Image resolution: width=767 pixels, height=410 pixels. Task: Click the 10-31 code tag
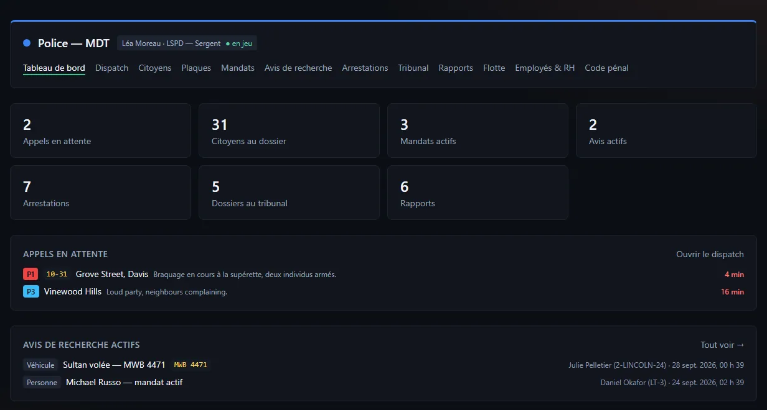(57, 274)
